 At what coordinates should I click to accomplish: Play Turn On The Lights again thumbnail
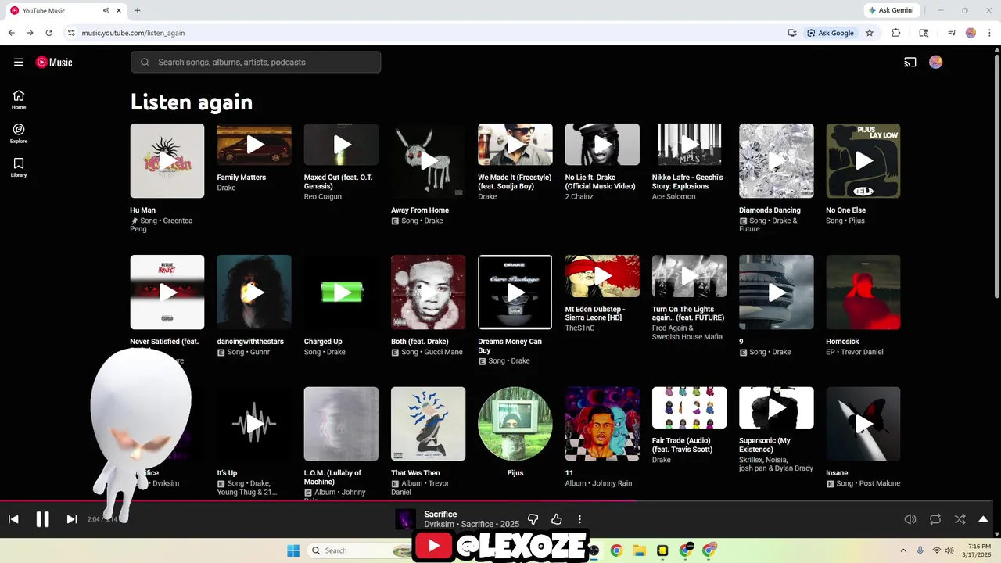click(689, 275)
